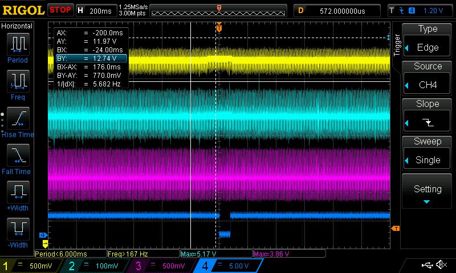Click the 3.00M pts memory depth text
The width and height of the screenshot is (456, 273).
coord(132,13)
